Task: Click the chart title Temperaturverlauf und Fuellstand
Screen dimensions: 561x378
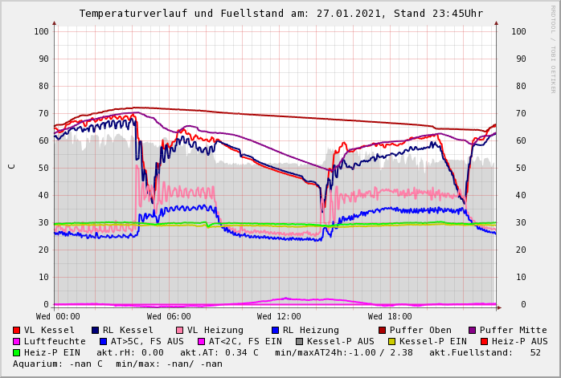Action: click(280, 14)
